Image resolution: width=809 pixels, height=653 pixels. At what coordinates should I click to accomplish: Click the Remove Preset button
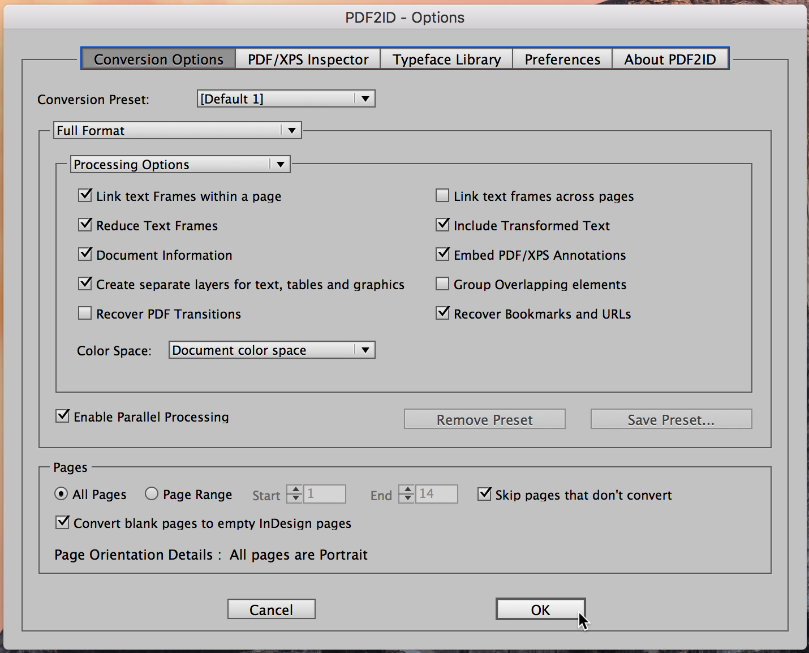[485, 419]
